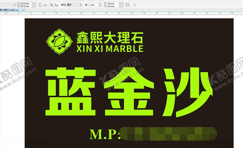Select the large 金 character
This screenshot has width=243, height=148.
129,91
